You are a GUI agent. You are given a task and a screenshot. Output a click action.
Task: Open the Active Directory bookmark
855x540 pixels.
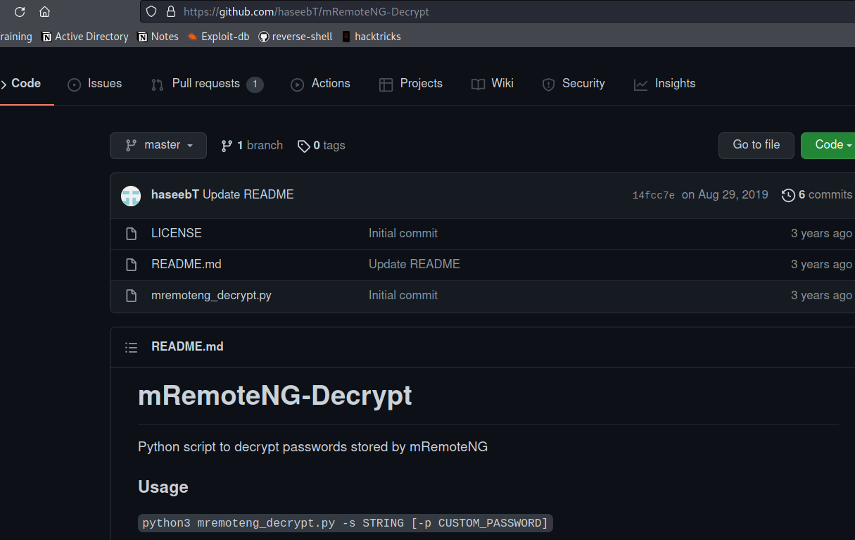point(85,37)
